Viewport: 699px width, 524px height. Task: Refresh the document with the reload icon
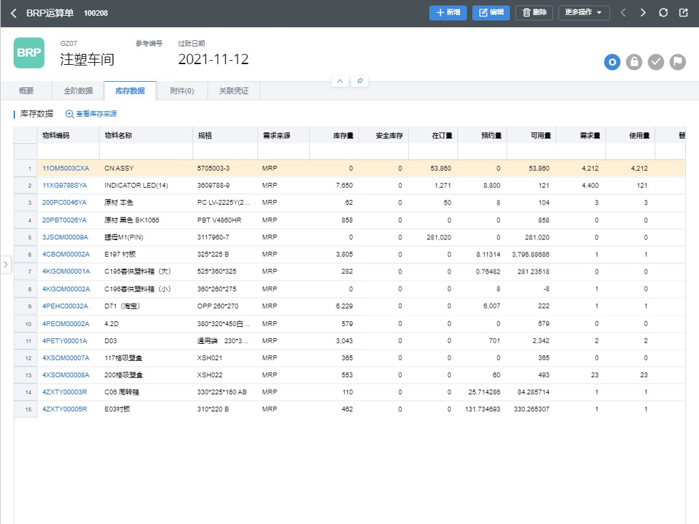click(x=664, y=12)
